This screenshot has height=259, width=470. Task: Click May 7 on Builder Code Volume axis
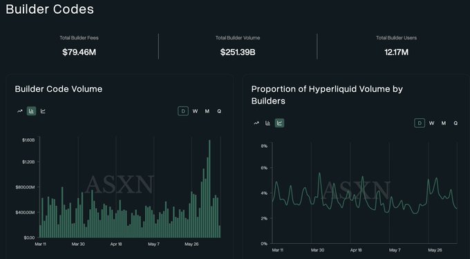pos(153,244)
